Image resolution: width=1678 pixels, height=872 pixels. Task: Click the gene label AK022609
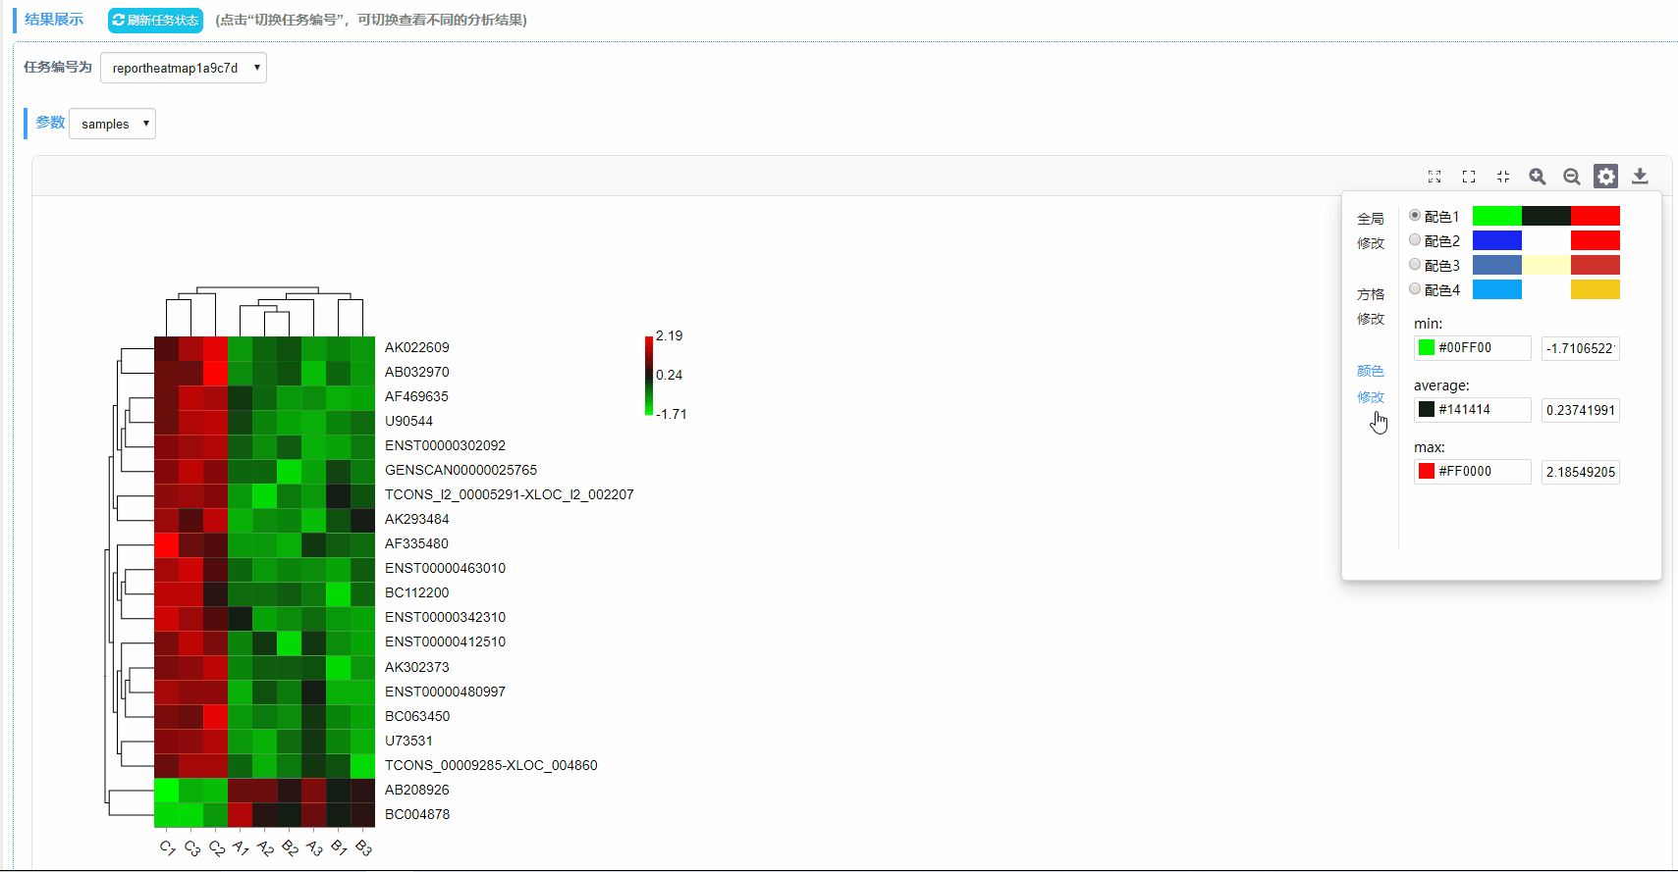tap(417, 347)
